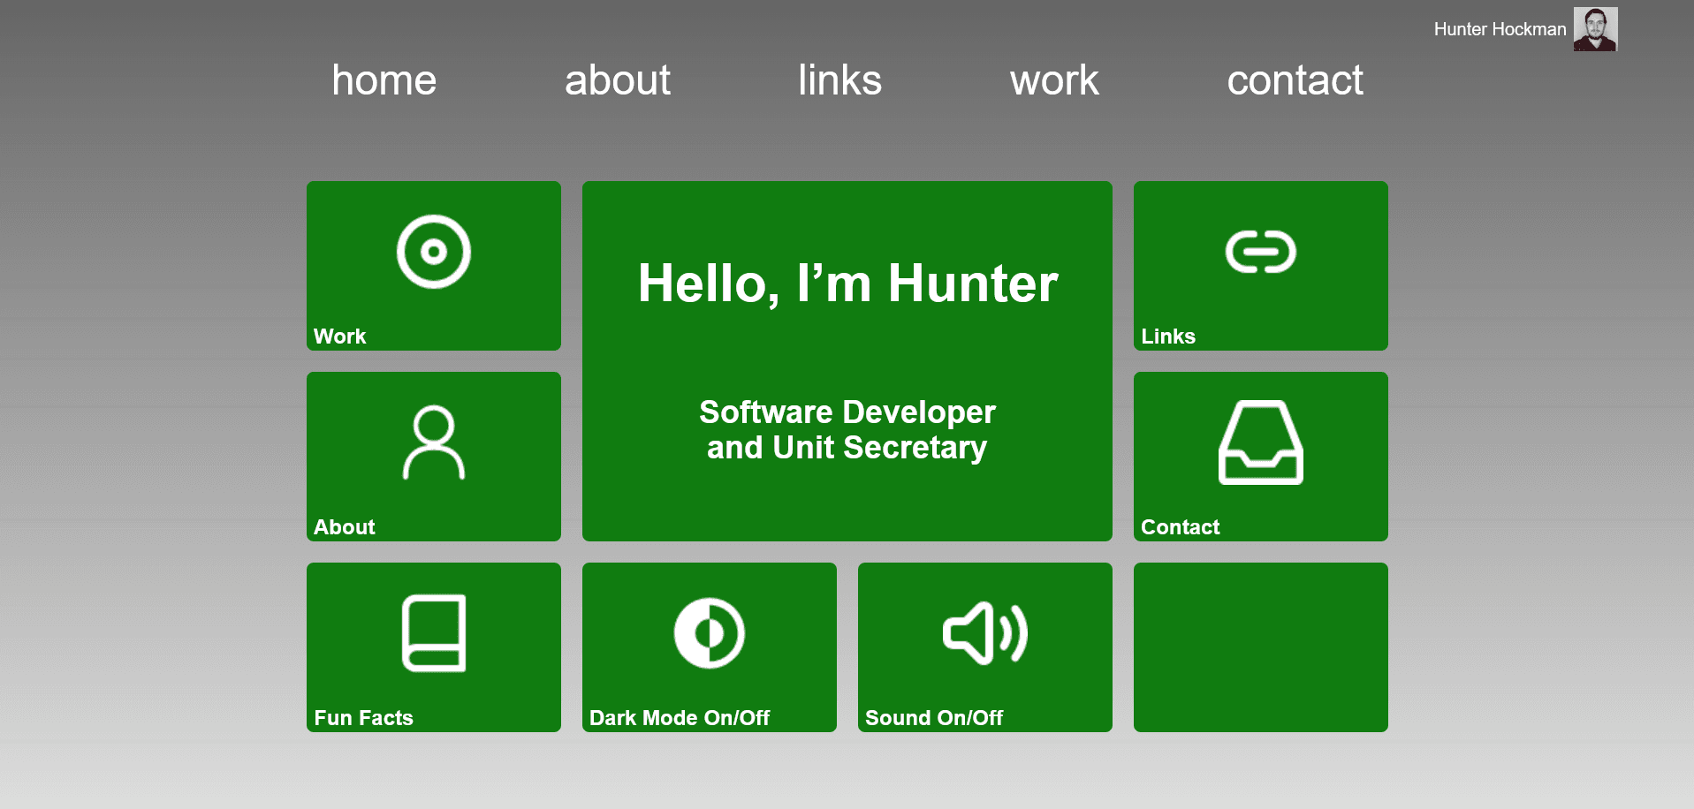Click the 'Fun Facts' tile label
The width and height of the screenshot is (1694, 809).
(x=363, y=718)
